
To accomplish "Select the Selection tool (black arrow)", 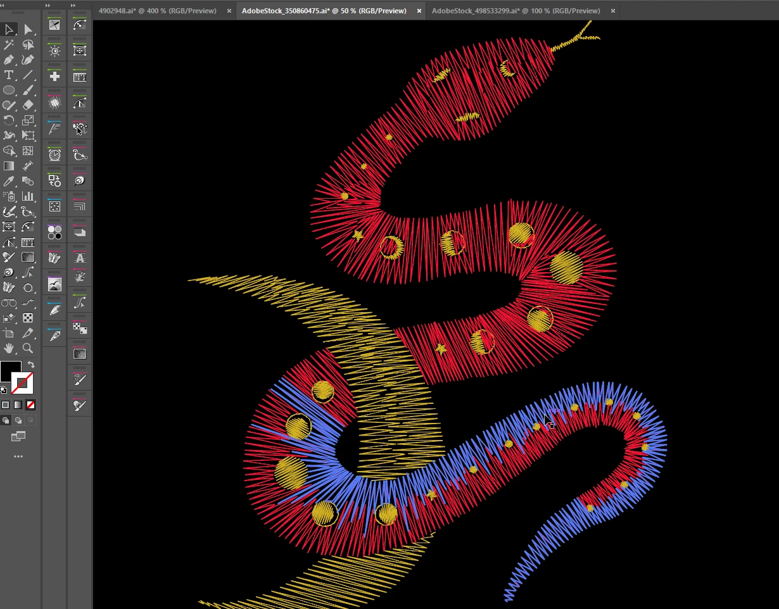I will coord(9,29).
